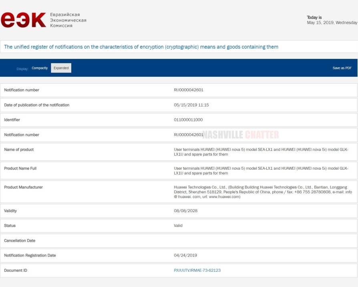
Task: Select the Expanded display option
Action: click(61, 68)
